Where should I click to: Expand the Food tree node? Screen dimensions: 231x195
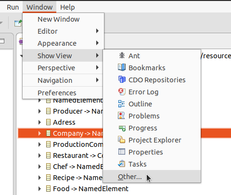[x=39, y=189]
